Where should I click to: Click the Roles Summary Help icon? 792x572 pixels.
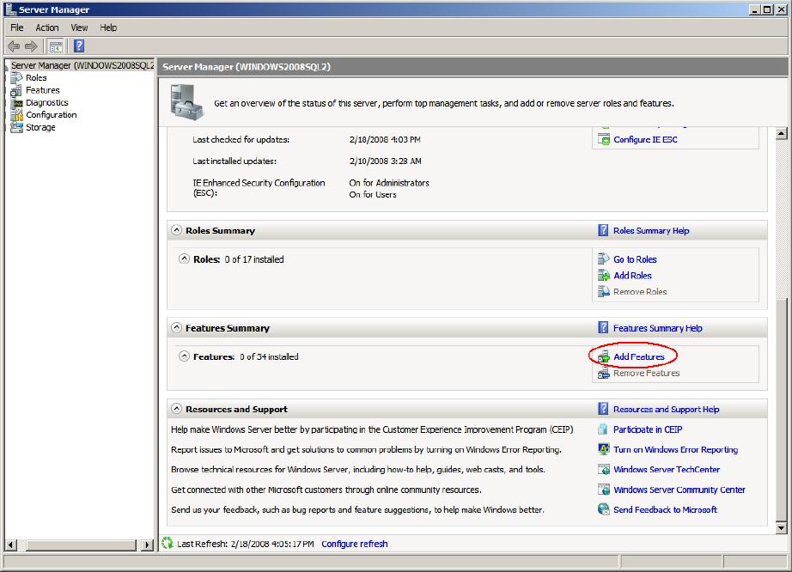coord(603,230)
